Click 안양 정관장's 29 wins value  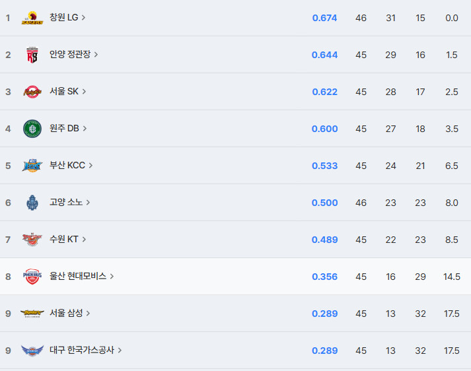pyautogui.click(x=390, y=55)
